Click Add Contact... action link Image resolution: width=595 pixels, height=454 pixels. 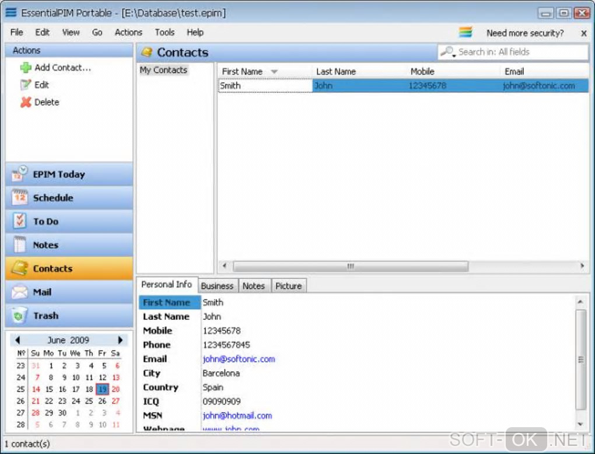(x=62, y=68)
